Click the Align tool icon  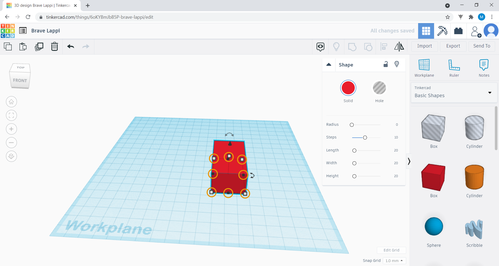(384, 47)
